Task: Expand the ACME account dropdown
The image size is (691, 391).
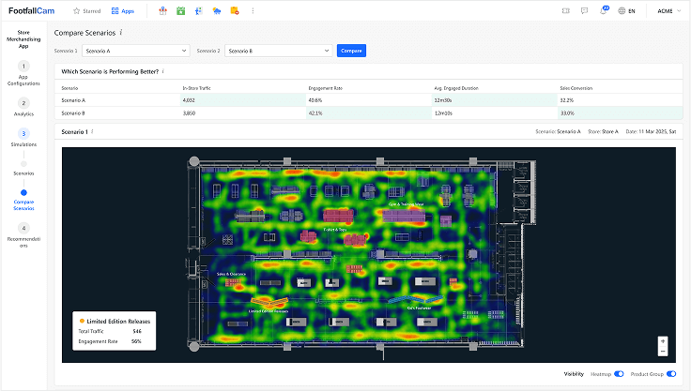Action: [668, 11]
